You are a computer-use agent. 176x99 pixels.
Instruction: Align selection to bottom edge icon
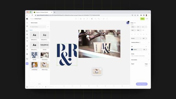click(147, 34)
